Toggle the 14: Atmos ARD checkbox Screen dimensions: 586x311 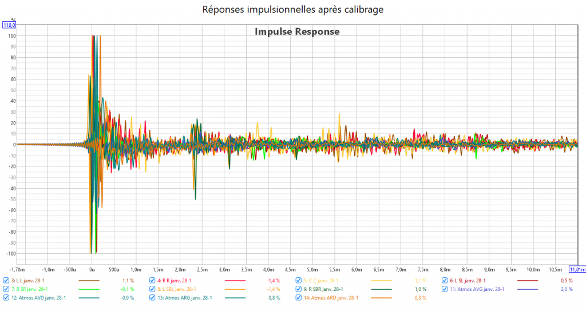click(x=299, y=298)
